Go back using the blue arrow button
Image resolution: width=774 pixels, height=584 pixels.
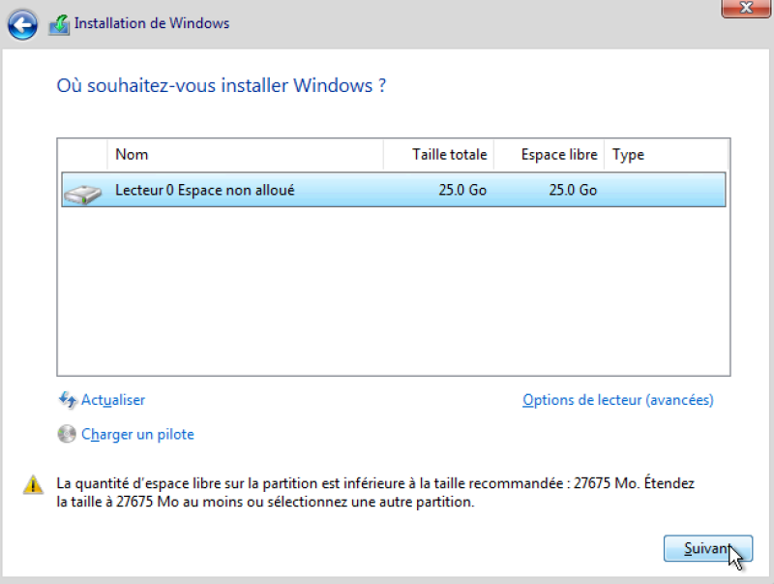[22, 25]
